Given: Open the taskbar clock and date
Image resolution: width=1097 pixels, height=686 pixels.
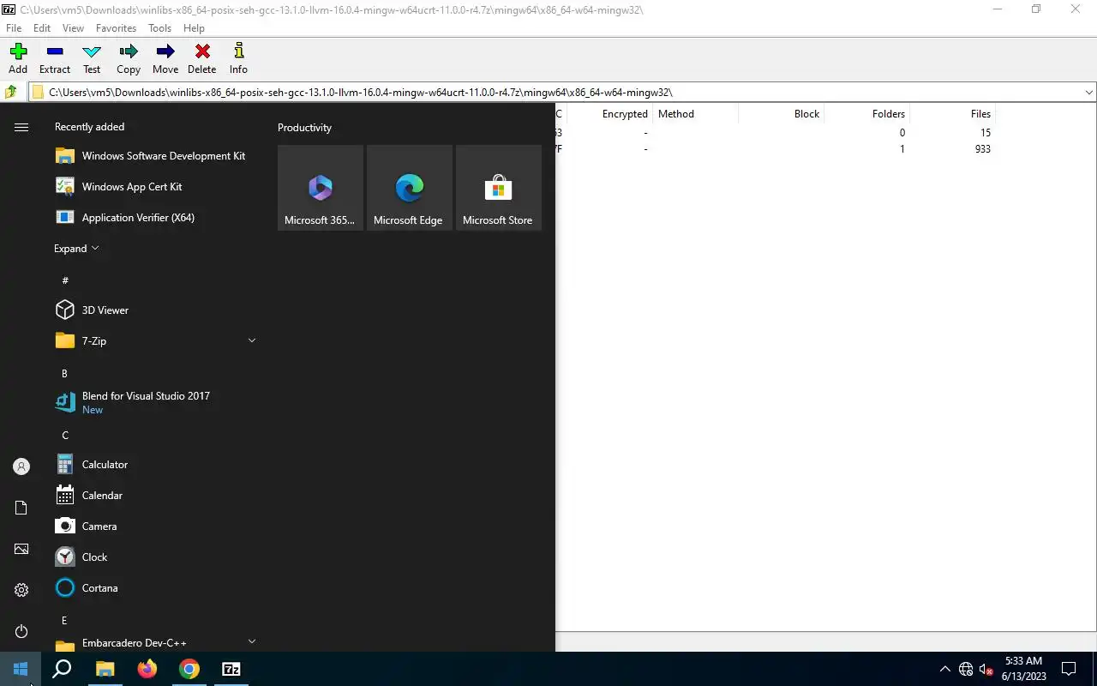Looking at the screenshot, I should pos(1023,669).
